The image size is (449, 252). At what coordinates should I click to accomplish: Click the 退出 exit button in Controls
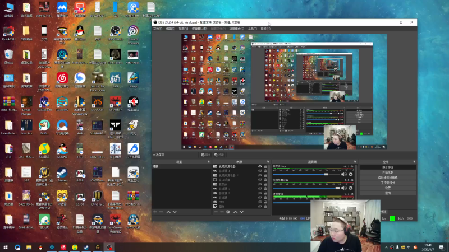pos(388,193)
